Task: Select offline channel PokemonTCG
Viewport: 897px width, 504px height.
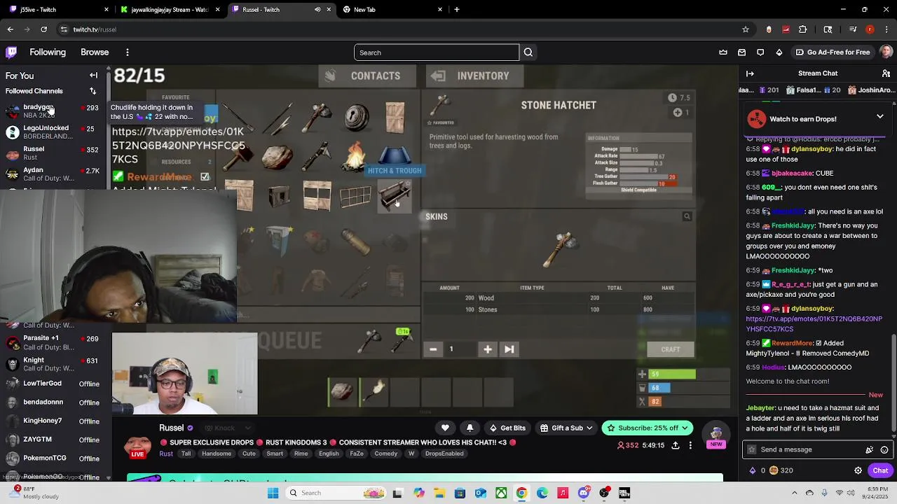Action: (53, 458)
